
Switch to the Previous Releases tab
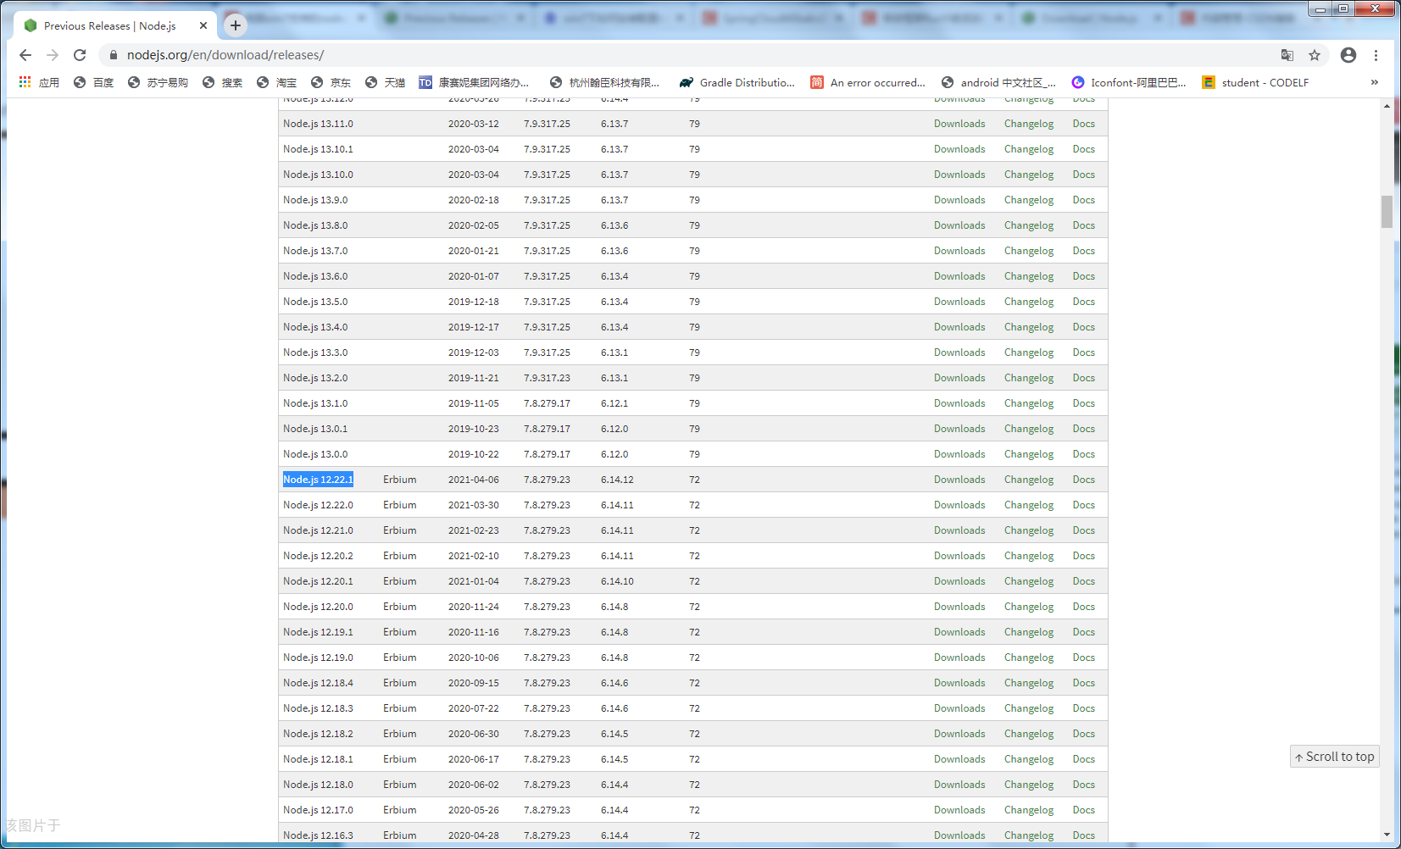click(x=110, y=25)
